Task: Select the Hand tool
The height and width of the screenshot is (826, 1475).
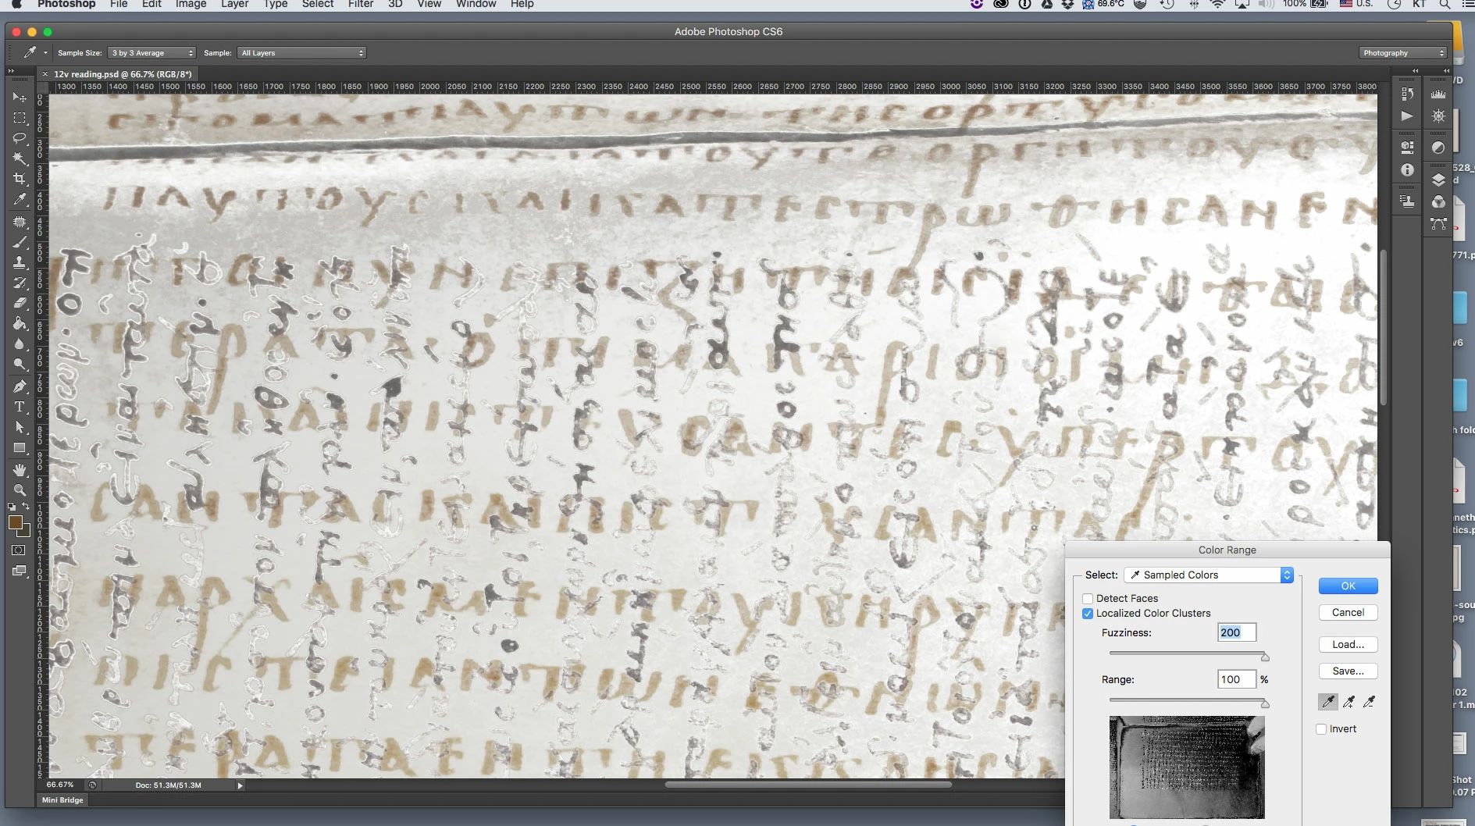Action: (x=20, y=470)
